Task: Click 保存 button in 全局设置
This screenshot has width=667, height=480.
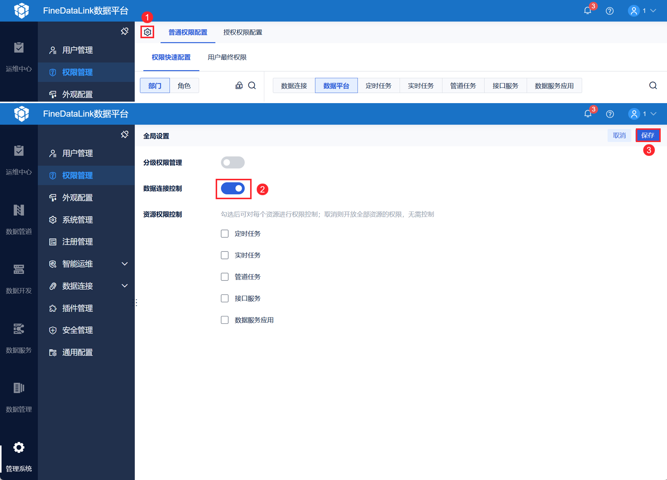Action: tap(648, 135)
